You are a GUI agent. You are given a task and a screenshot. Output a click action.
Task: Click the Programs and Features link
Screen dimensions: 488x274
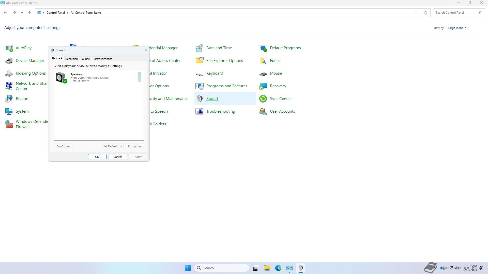[226, 86]
